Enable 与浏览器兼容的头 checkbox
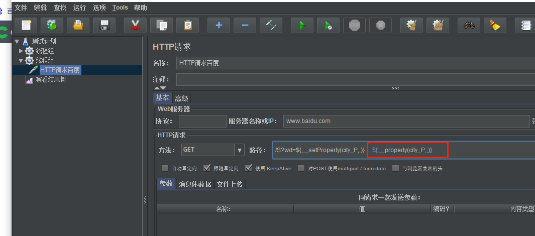 (x=395, y=168)
